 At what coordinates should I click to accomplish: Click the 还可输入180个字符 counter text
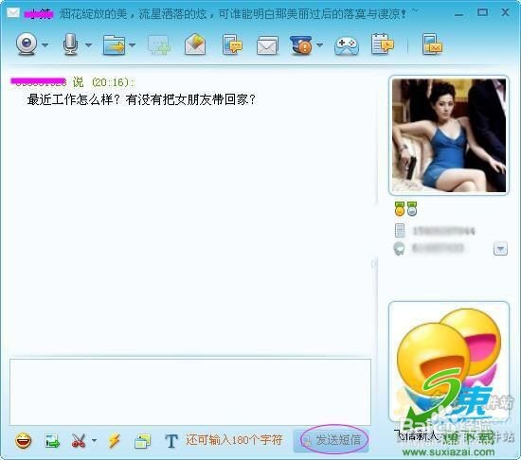234,440
